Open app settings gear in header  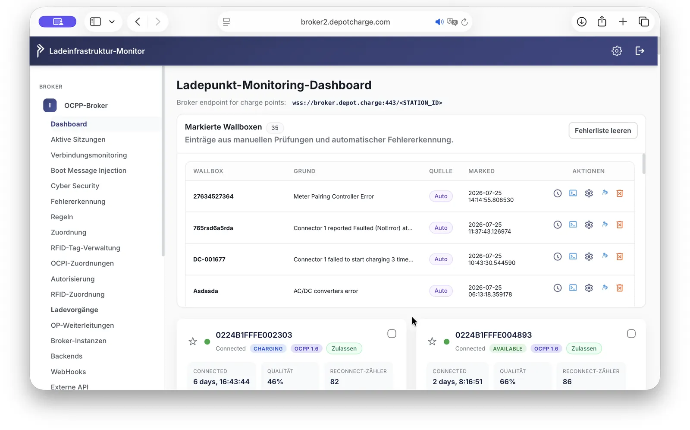pyautogui.click(x=617, y=51)
